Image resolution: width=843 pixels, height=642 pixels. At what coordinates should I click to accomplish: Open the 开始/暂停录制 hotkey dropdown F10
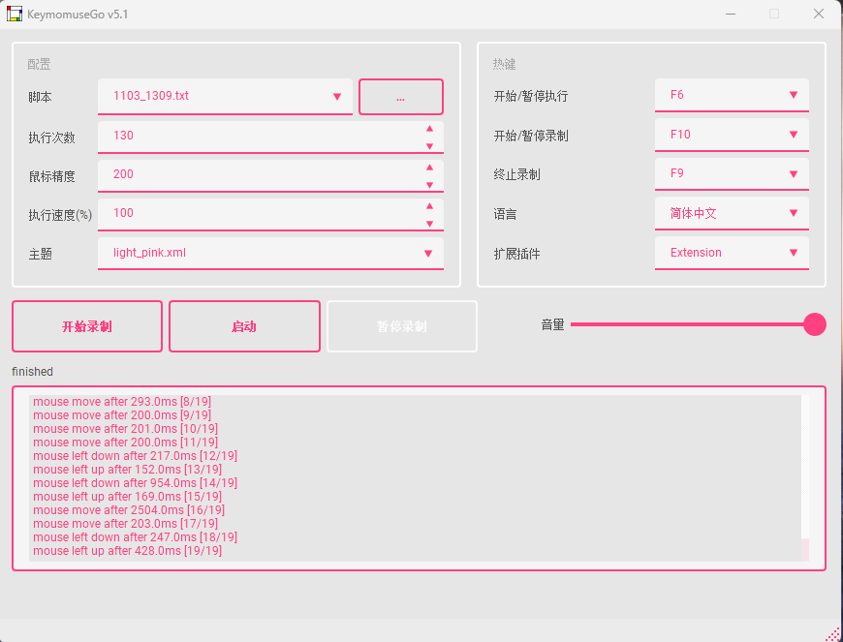coord(732,135)
